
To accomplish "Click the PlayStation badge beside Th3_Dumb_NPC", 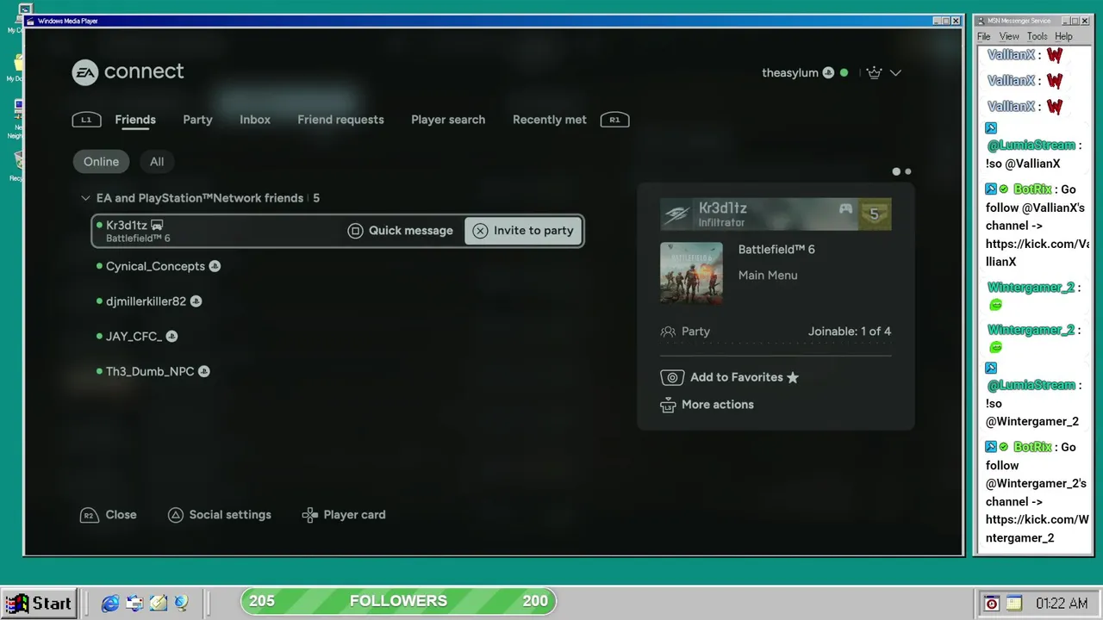I will (204, 372).
